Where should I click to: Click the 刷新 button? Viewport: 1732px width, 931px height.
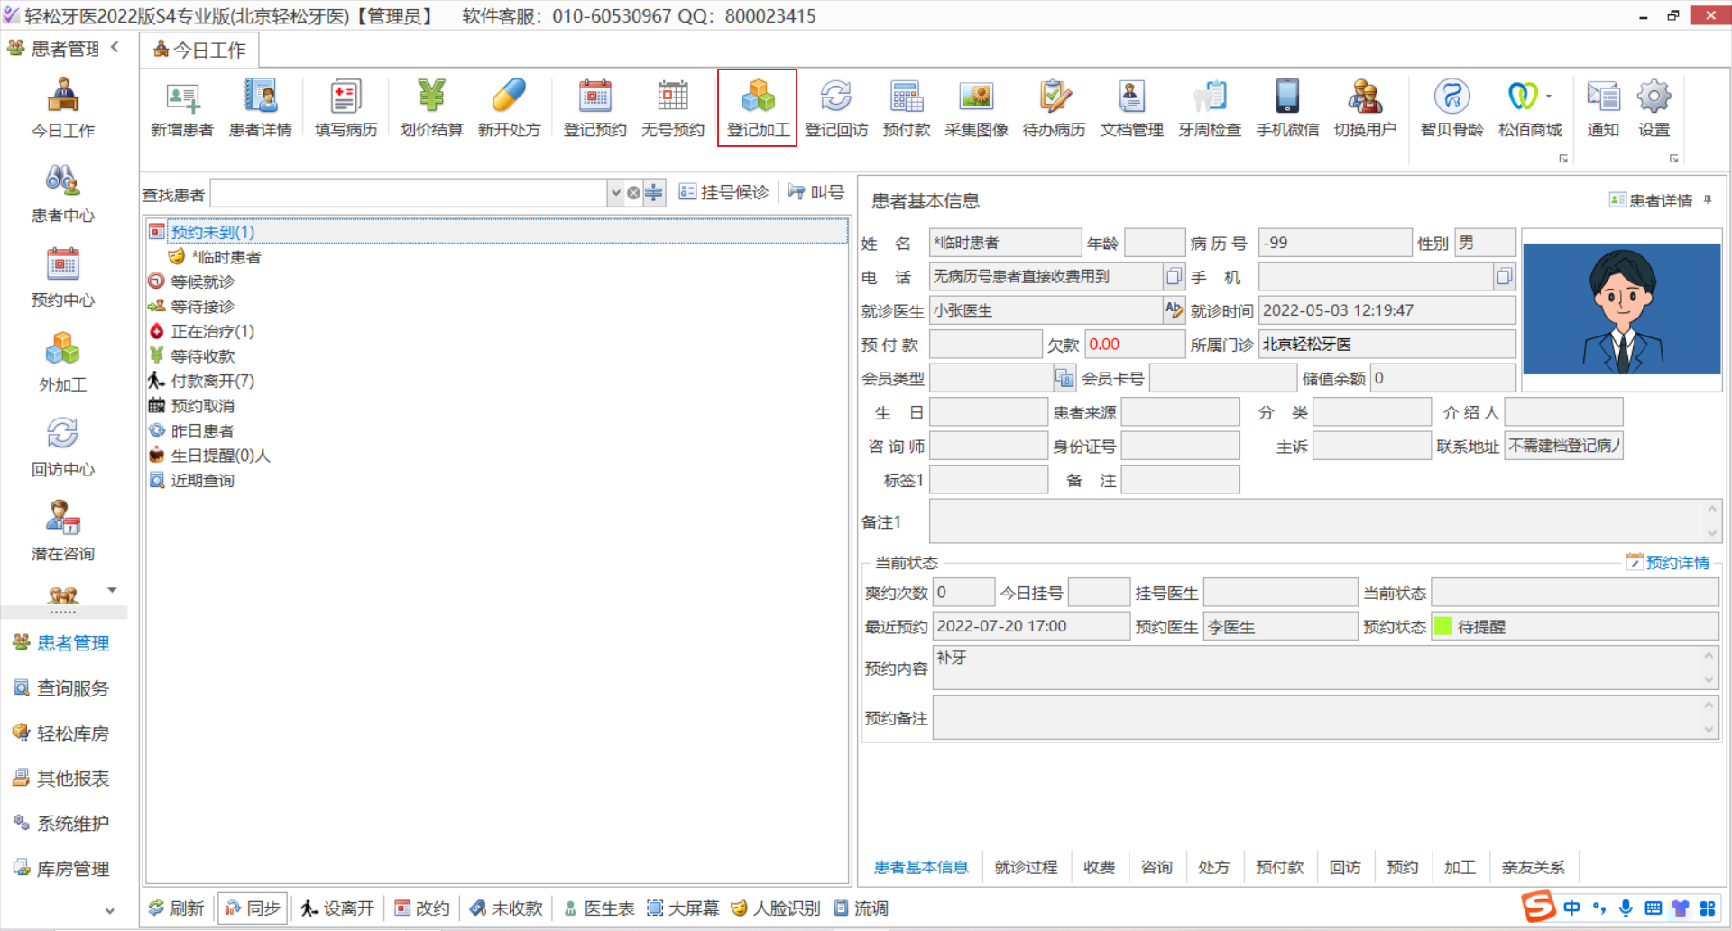(177, 908)
